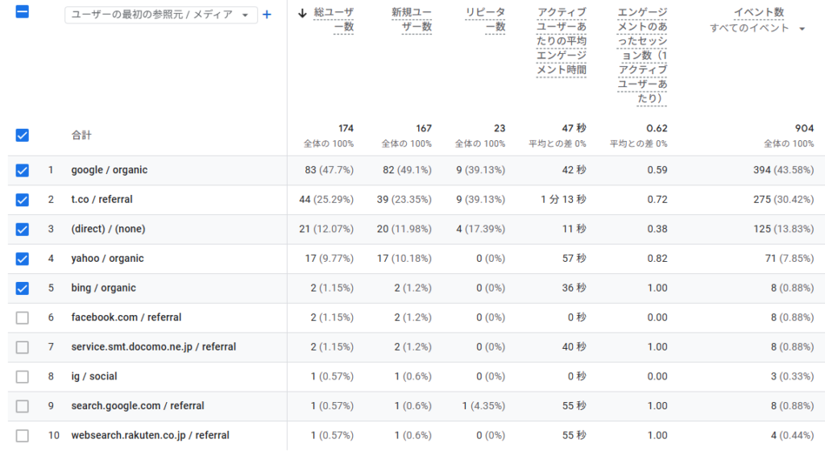Image resolution: width=825 pixels, height=456 pixels.
Task: Click the plus icon to add secondary dimension
Action: (x=267, y=15)
